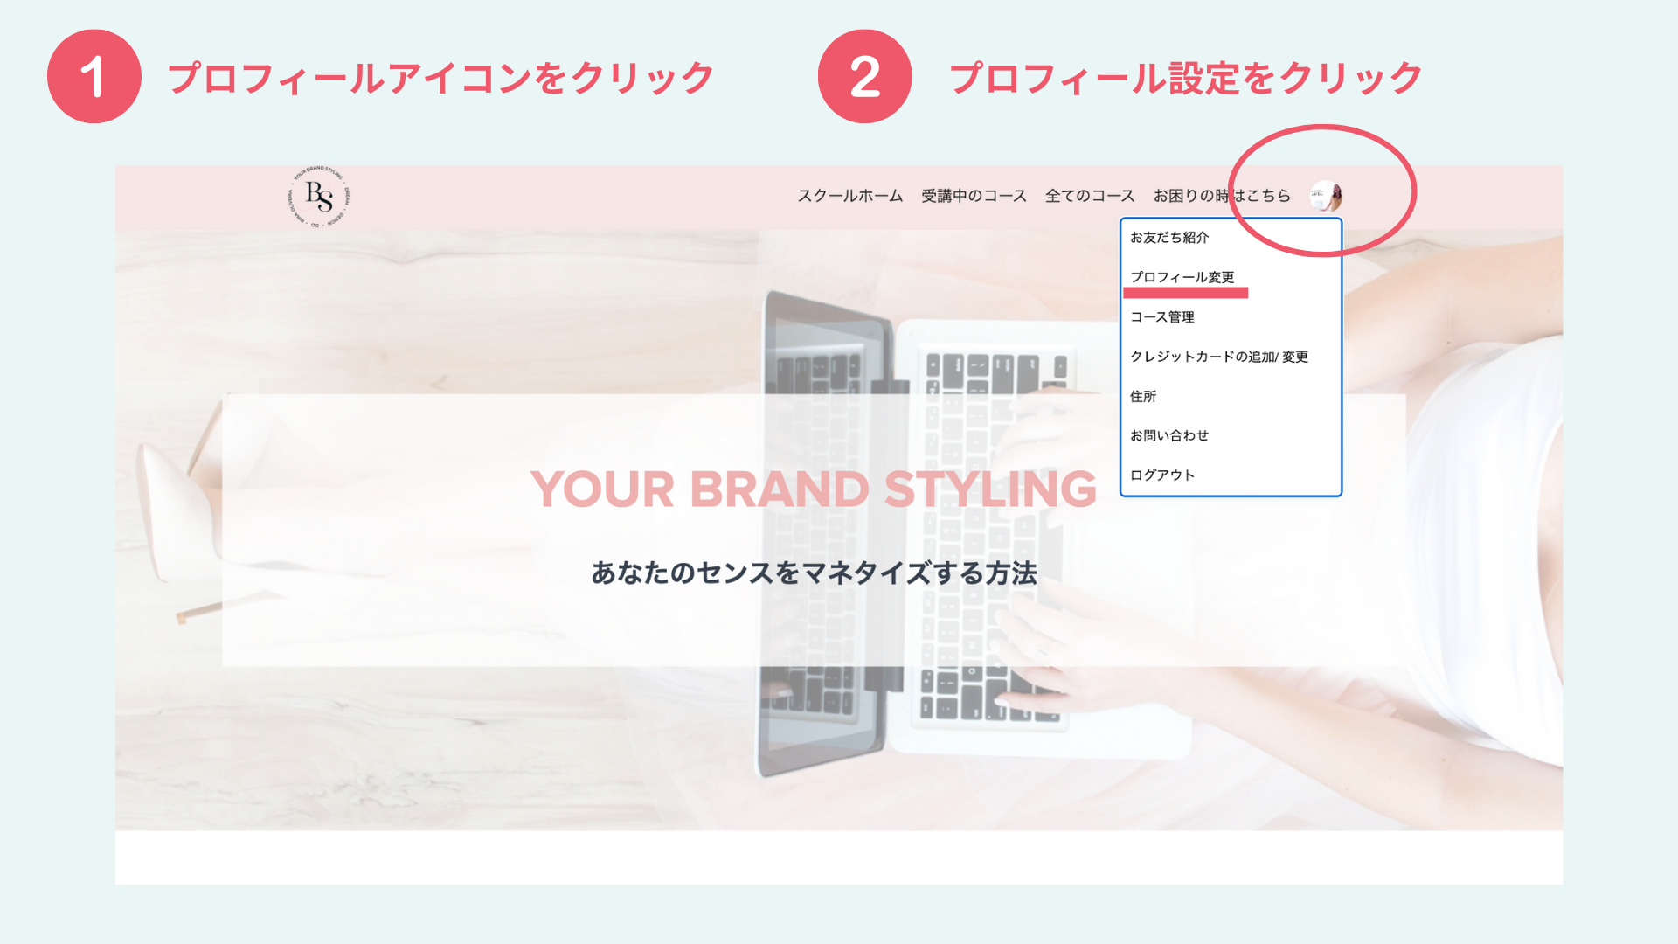
Task: Select お友だち紹介 from the dropdown menu
Action: [1169, 237]
